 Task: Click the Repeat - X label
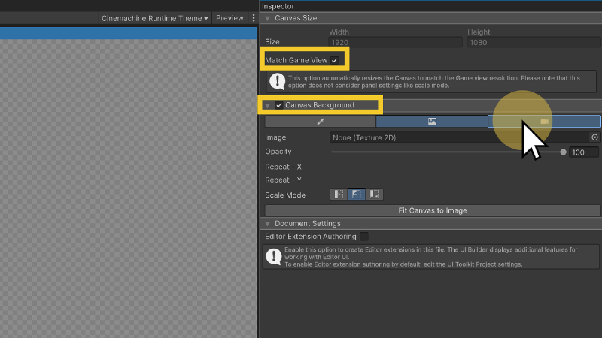(284, 167)
